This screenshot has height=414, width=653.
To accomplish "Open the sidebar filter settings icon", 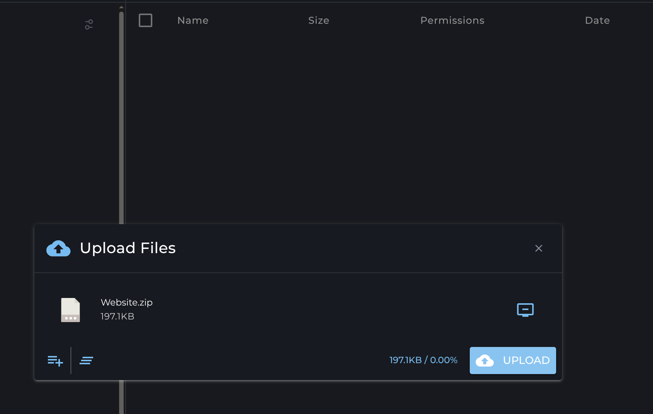I will [89, 24].
